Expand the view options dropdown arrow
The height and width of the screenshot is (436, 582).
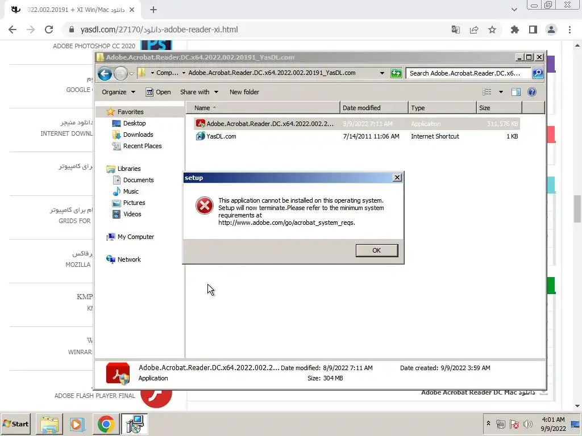click(501, 92)
